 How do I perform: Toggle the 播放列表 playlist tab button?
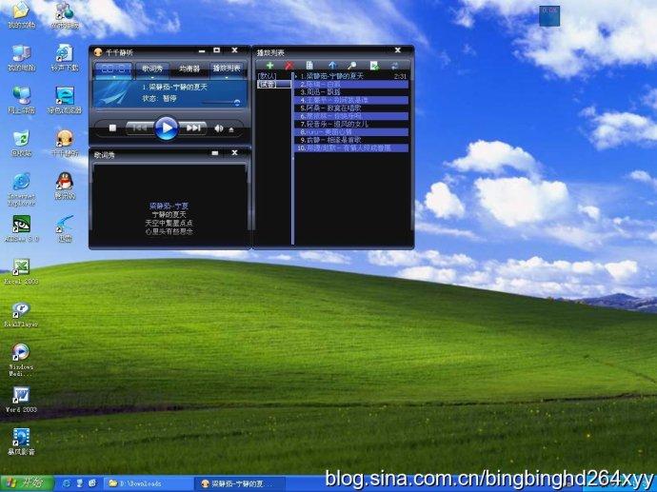[x=227, y=69]
